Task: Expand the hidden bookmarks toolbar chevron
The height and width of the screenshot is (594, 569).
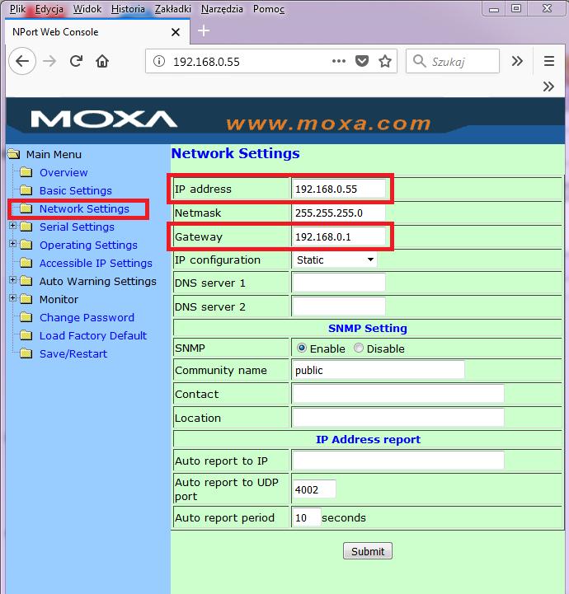Action: click(x=548, y=87)
